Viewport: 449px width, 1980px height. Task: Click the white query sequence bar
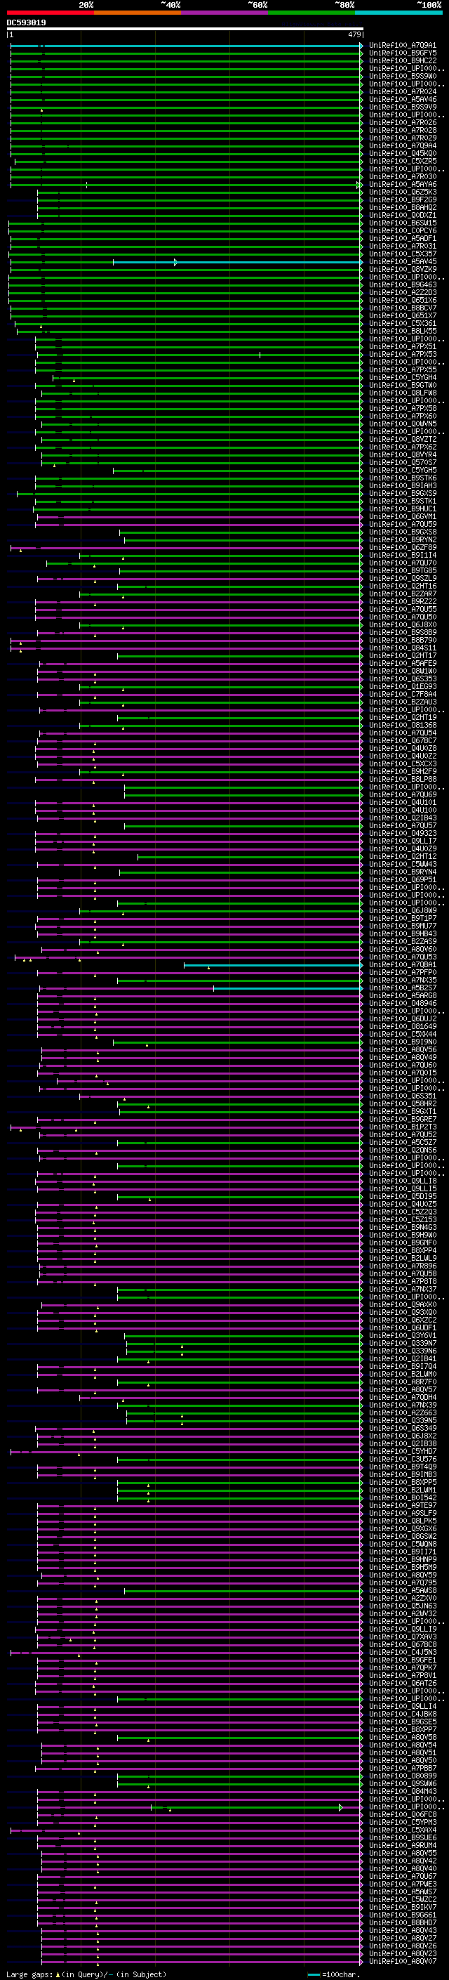click(x=185, y=29)
